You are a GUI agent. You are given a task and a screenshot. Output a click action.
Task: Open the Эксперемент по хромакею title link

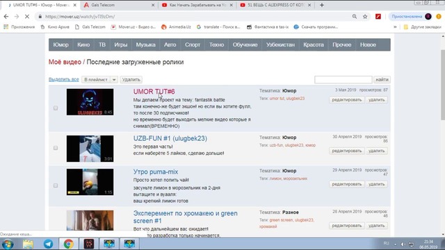point(186,217)
